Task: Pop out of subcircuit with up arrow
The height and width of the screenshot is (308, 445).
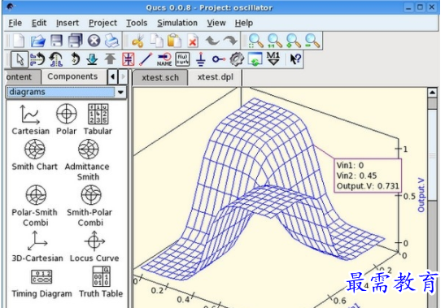Action: pos(110,59)
